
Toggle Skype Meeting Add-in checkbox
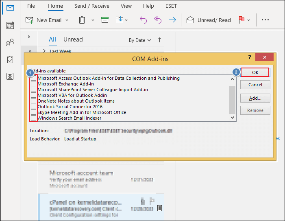[33, 112]
